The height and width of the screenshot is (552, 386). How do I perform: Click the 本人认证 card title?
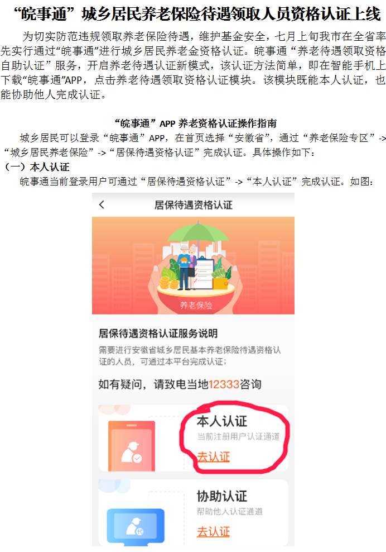tap(222, 421)
